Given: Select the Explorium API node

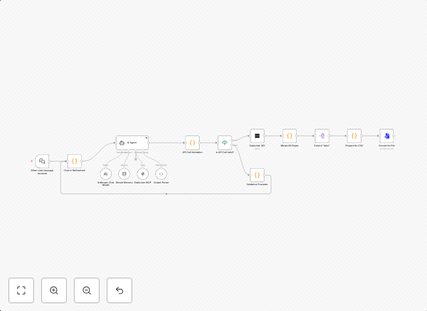Looking at the screenshot, I should click(257, 136).
